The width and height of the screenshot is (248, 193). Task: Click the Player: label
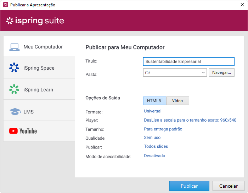(92, 120)
